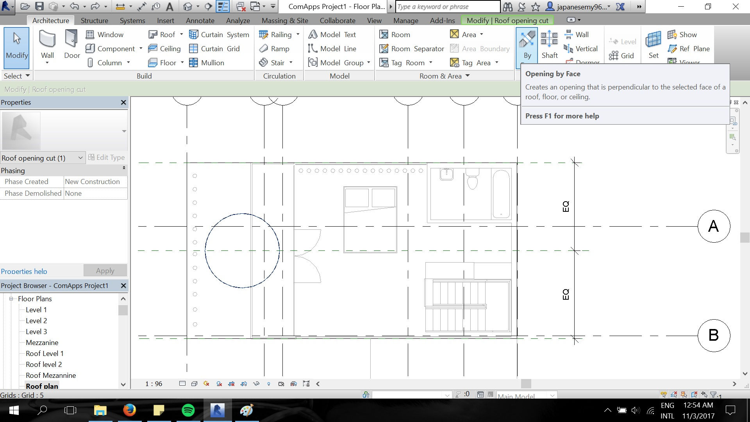750x422 pixels.
Task: Expand the Room & Area panel dropdown
Action: pyautogui.click(x=468, y=76)
